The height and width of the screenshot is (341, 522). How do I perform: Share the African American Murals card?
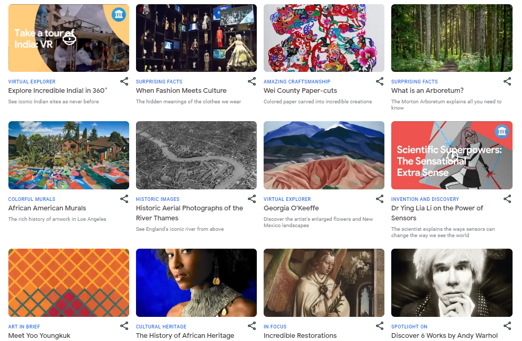(x=124, y=199)
